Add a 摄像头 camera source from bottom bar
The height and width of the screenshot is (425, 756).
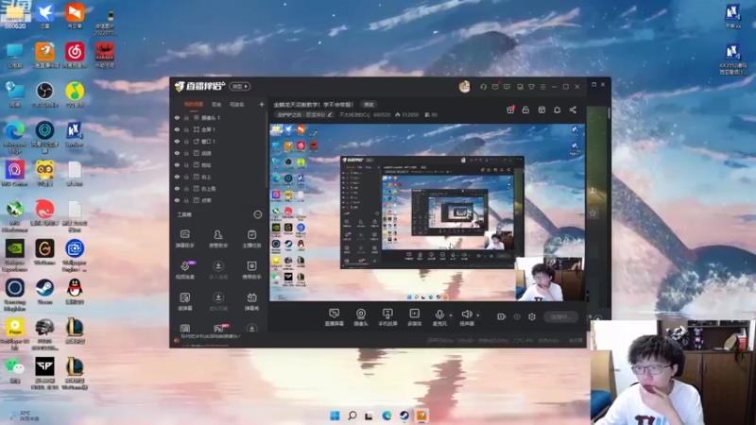coord(361,317)
